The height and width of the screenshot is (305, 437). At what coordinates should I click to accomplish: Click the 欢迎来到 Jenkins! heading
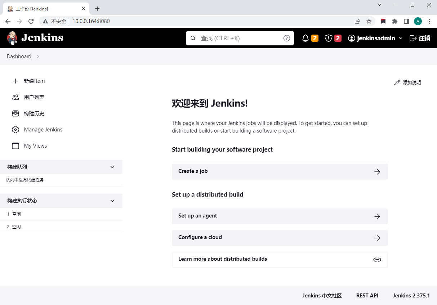(x=210, y=103)
